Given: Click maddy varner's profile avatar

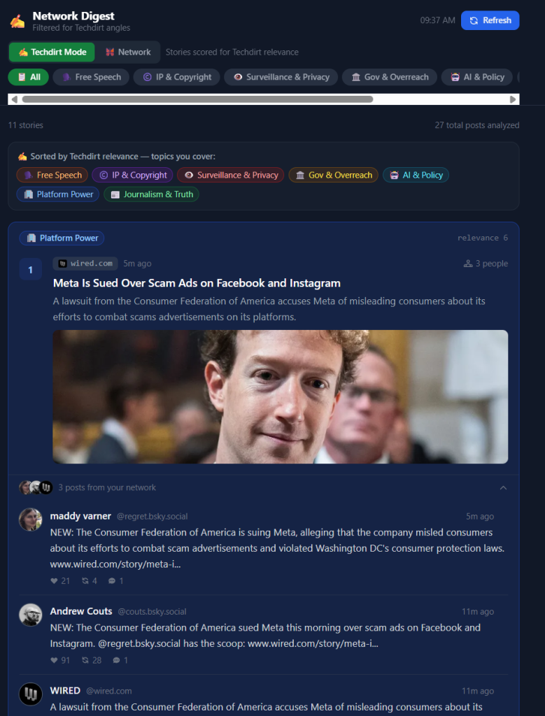Looking at the screenshot, I should pyautogui.click(x=31, y=520).
